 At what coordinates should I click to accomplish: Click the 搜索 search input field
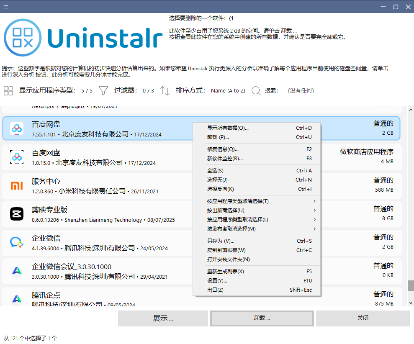(301, 90)
